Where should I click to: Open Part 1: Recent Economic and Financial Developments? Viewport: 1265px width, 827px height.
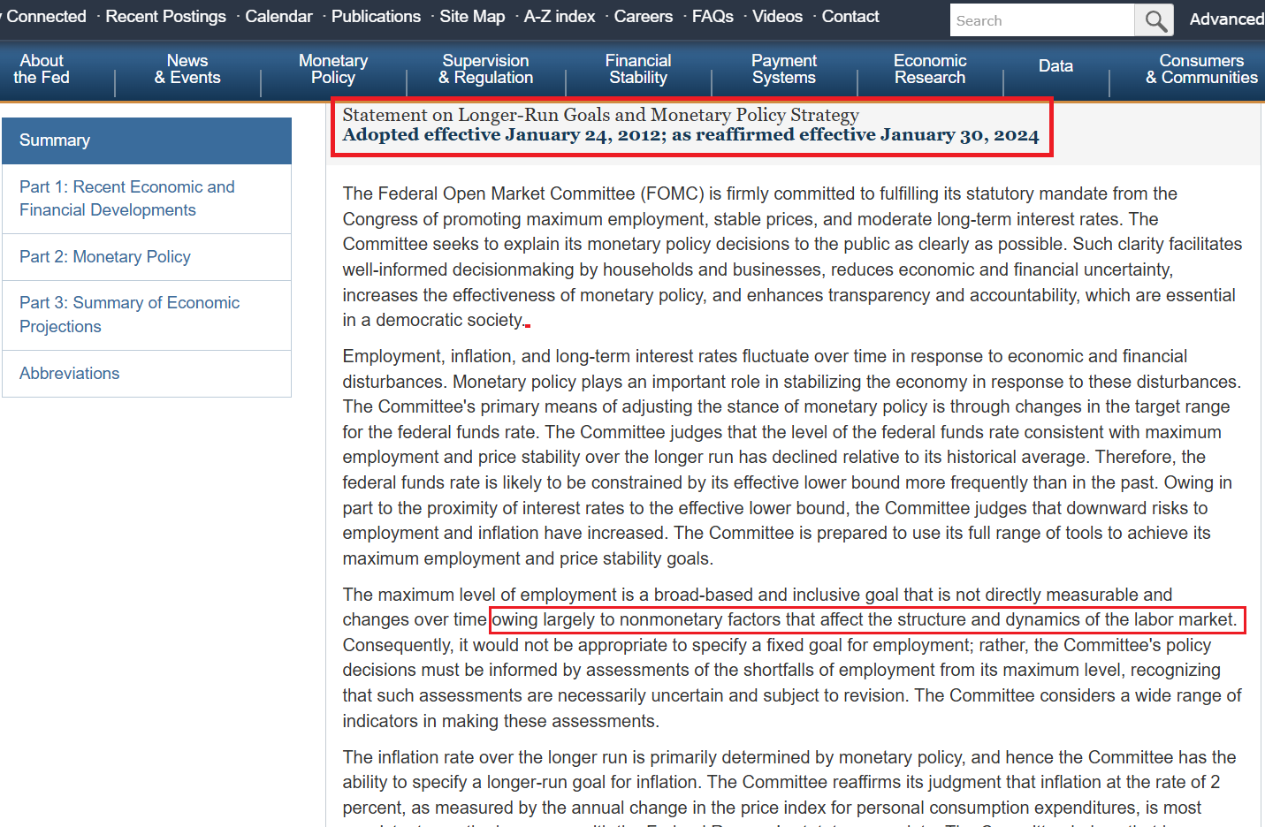tap(147, 199)
